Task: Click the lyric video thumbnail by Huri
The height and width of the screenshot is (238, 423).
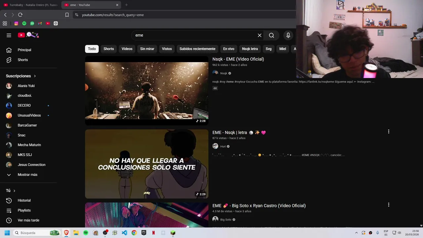Action: click(147, 164)
